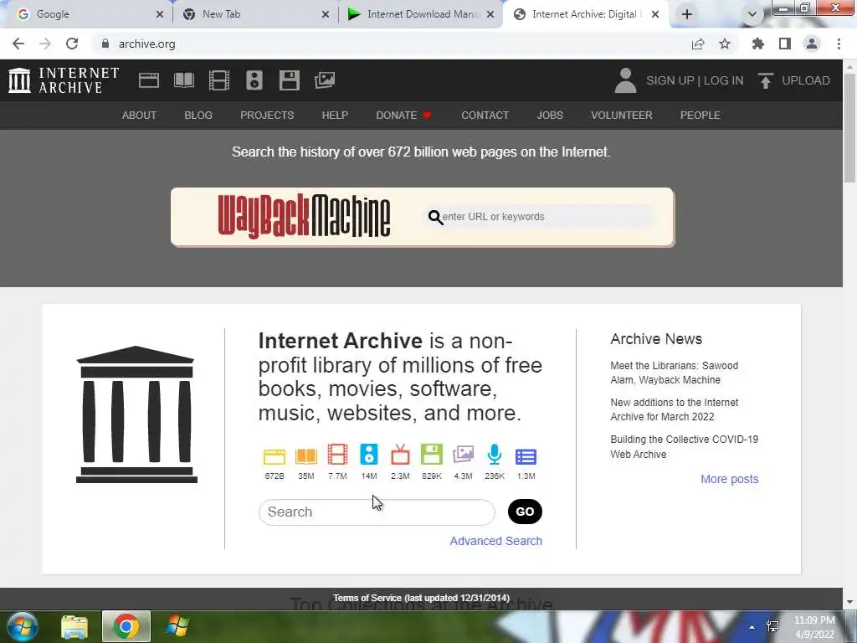This screenshot has width=857, height=643.
Task: Click the Wayback Machine logo
Action: (x=305, y=216)
